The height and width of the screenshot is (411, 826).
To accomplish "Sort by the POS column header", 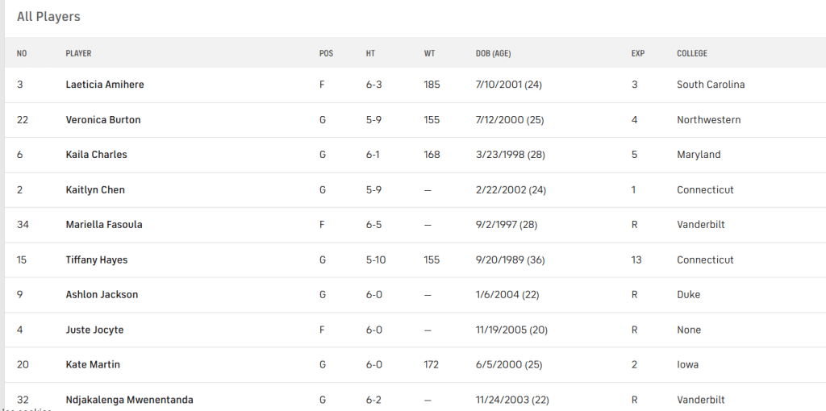I will tap(326, 54).
